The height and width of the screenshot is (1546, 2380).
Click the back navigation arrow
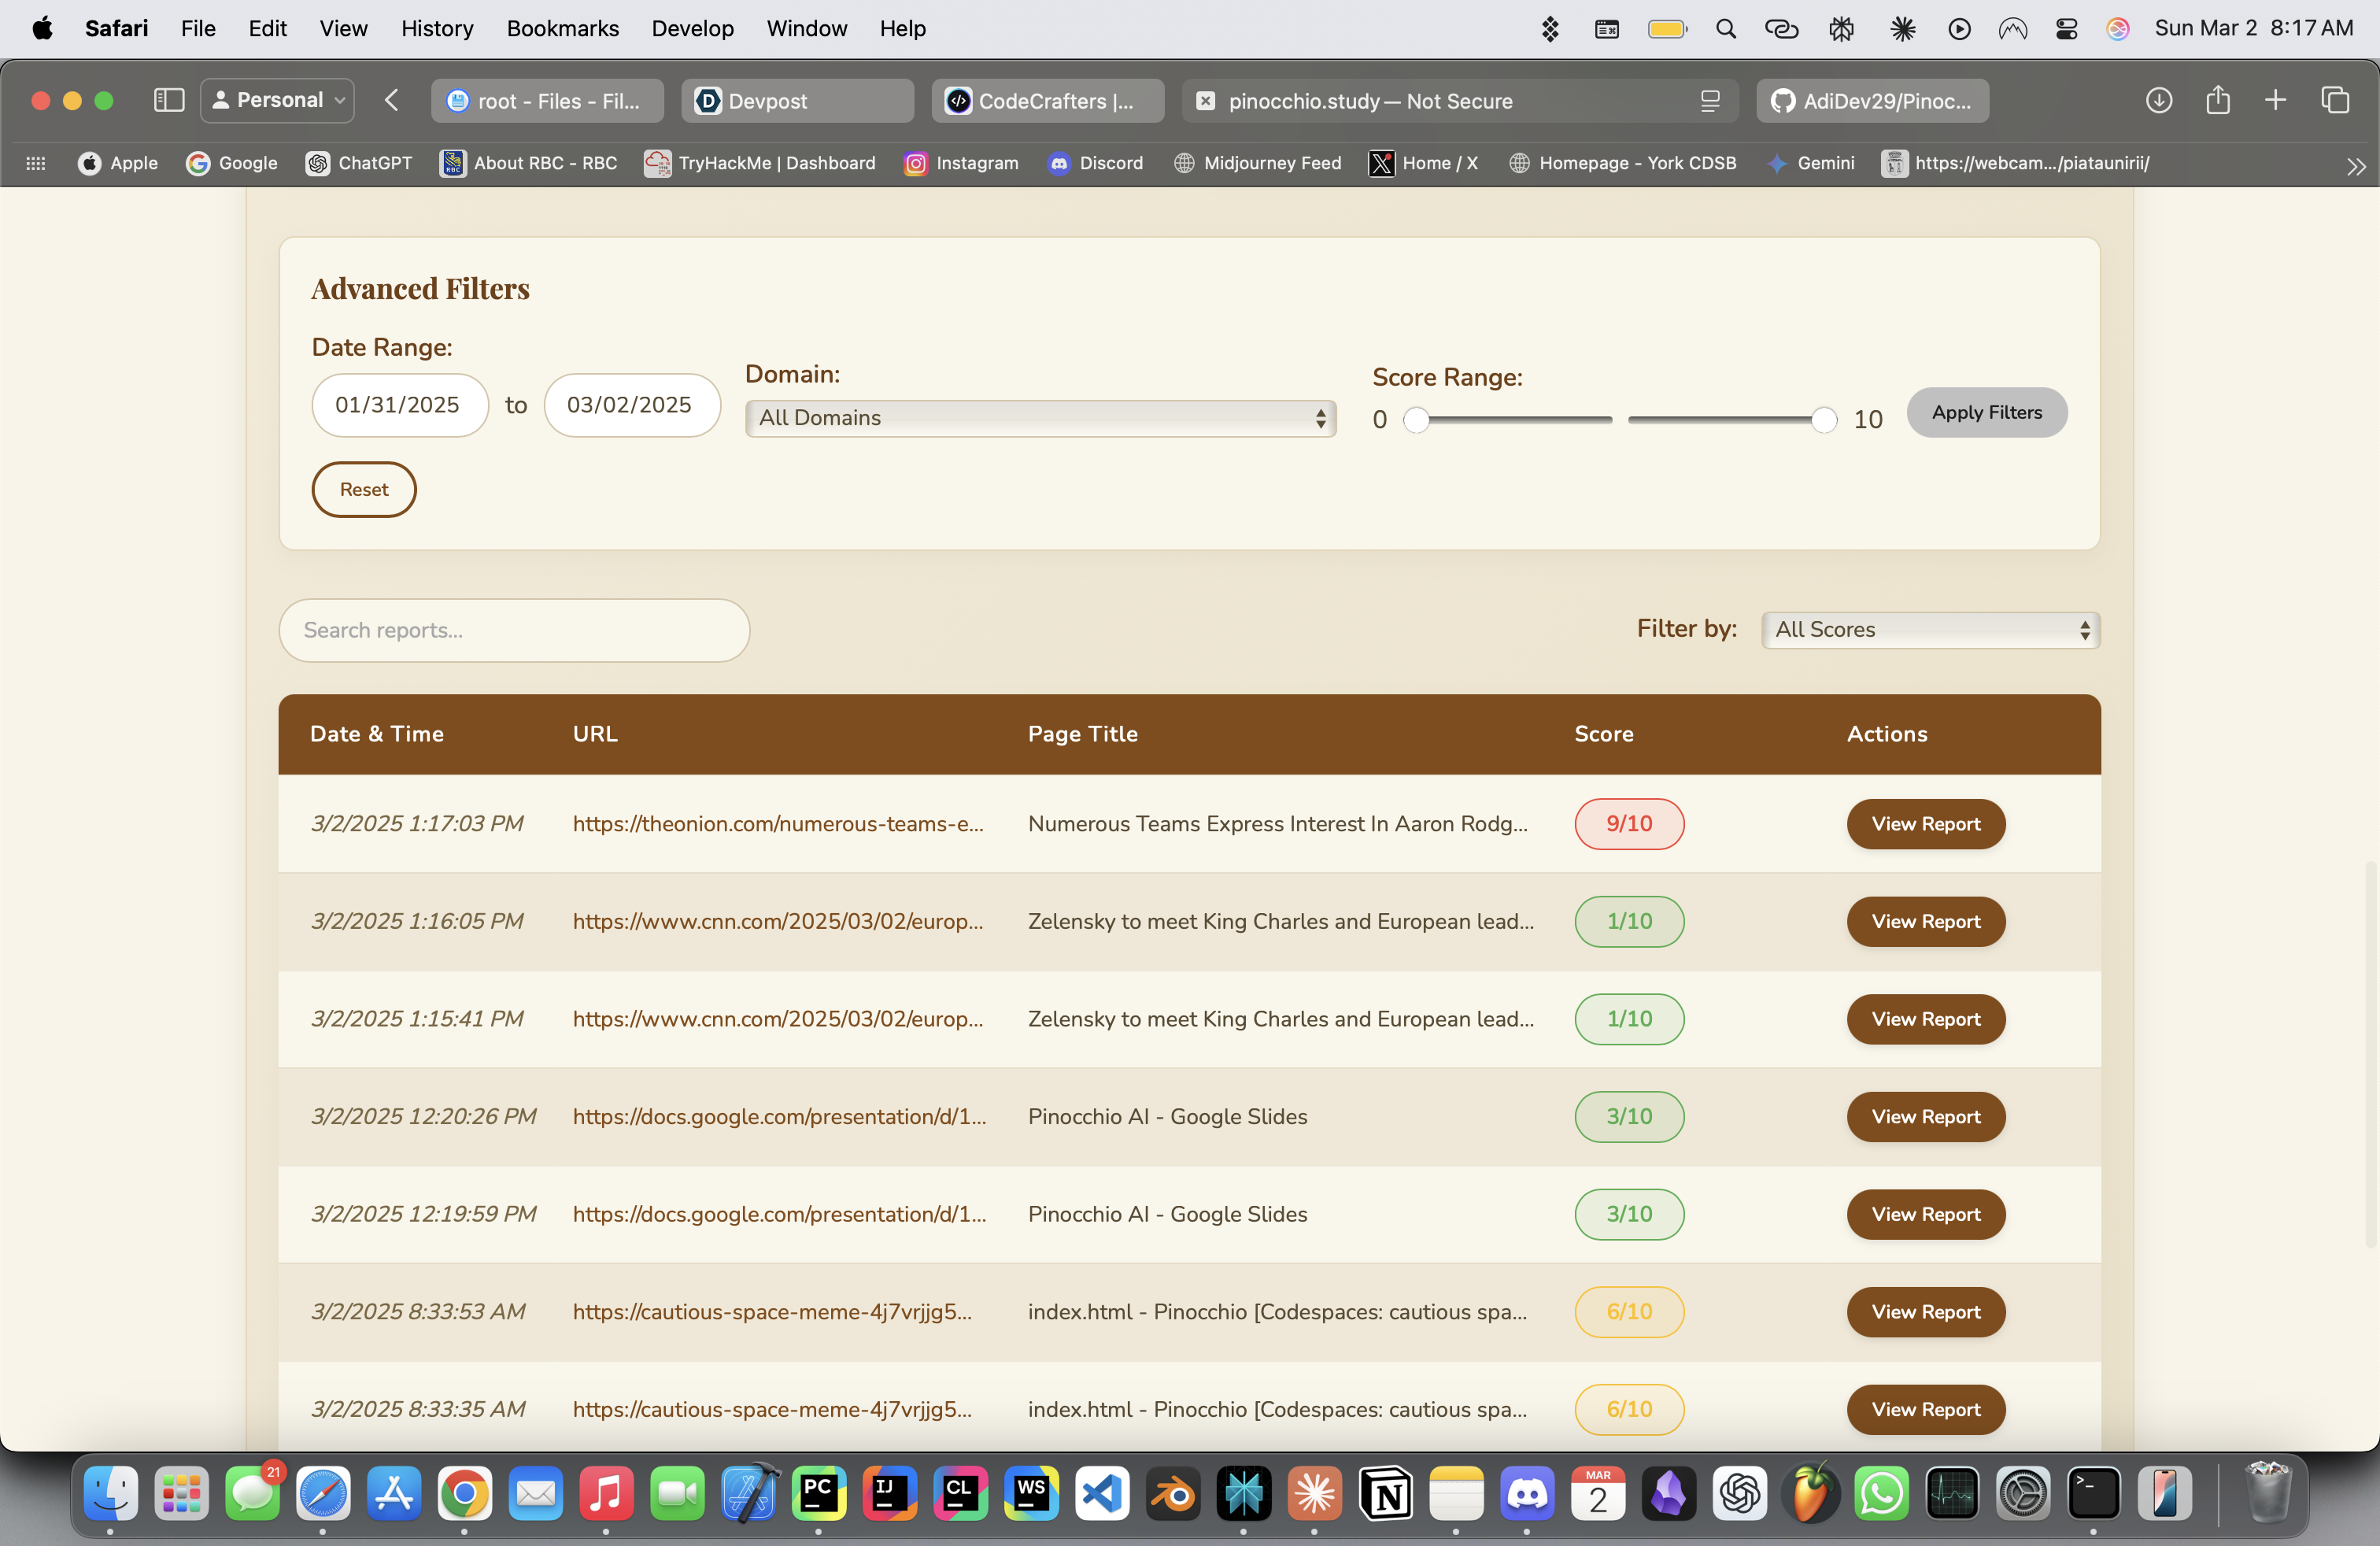392,100
